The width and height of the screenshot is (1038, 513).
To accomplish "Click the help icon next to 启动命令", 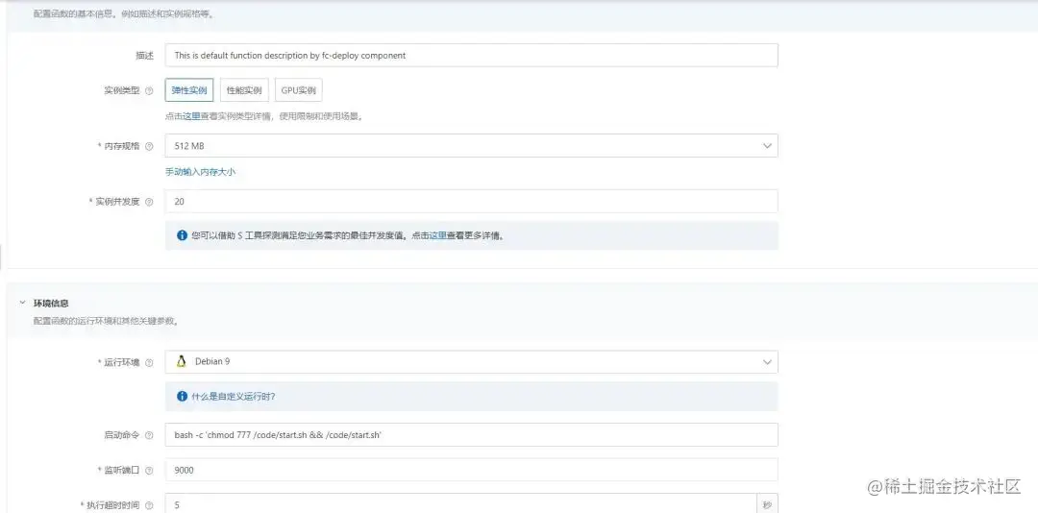I will (149, 435).
